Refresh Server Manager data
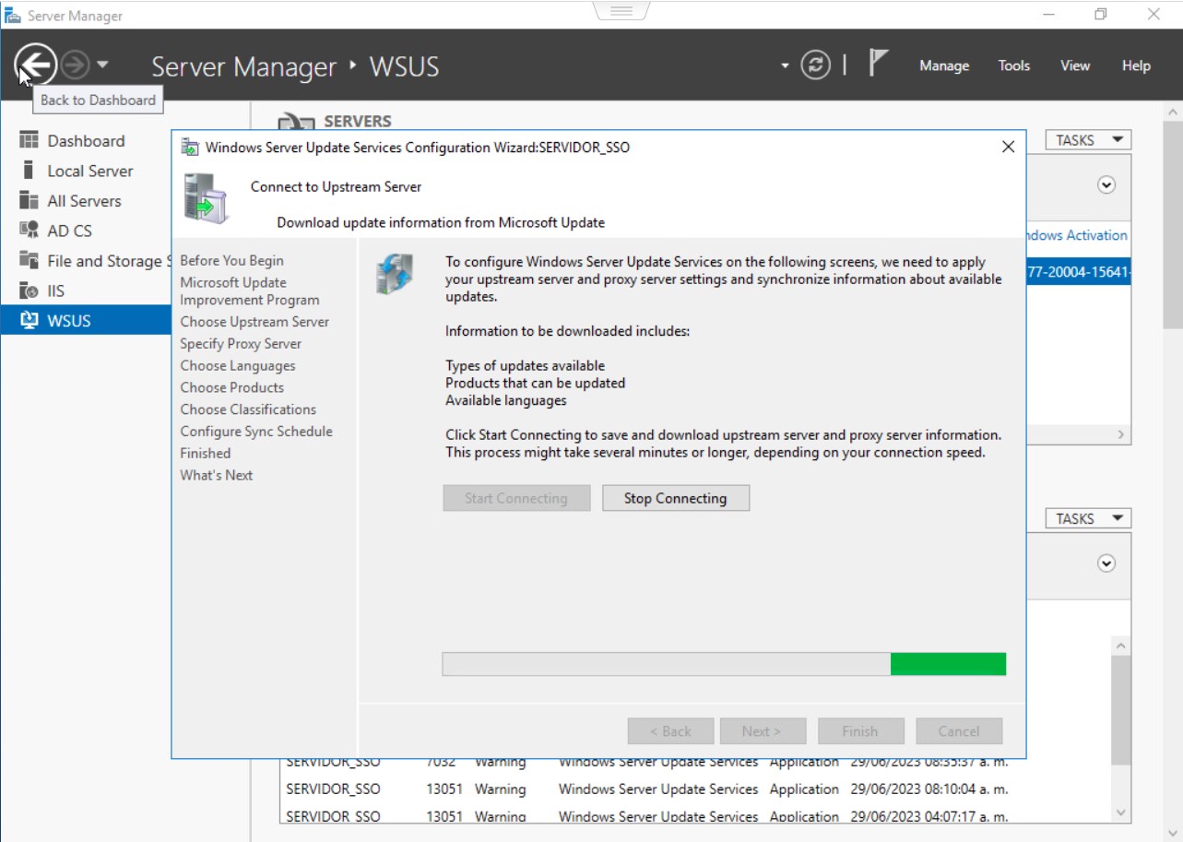 (x=815, y=65)
